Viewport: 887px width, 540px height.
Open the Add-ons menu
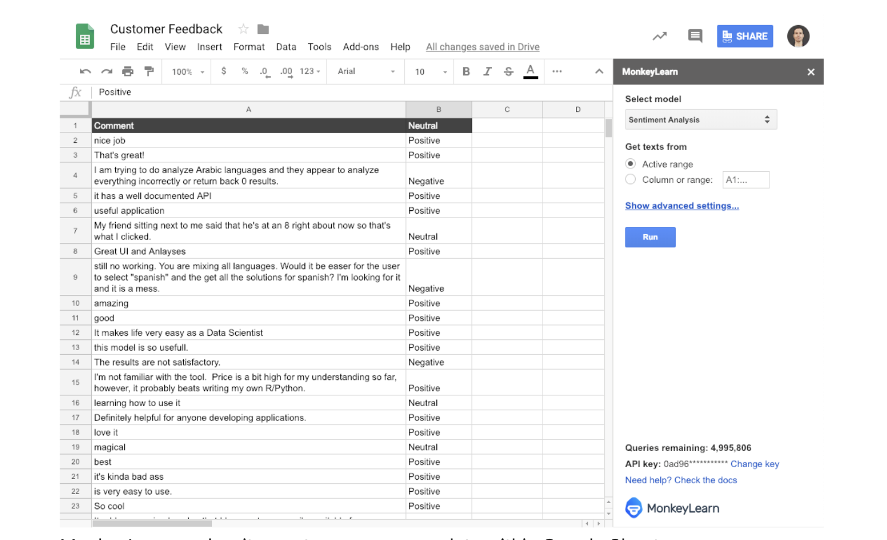361,47
